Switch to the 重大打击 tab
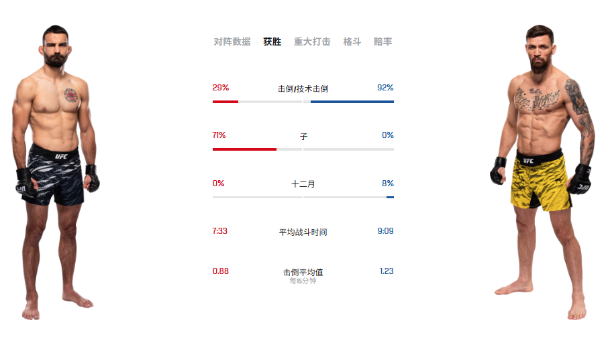The width and height of the screenshot is (610, 359). 312,42
